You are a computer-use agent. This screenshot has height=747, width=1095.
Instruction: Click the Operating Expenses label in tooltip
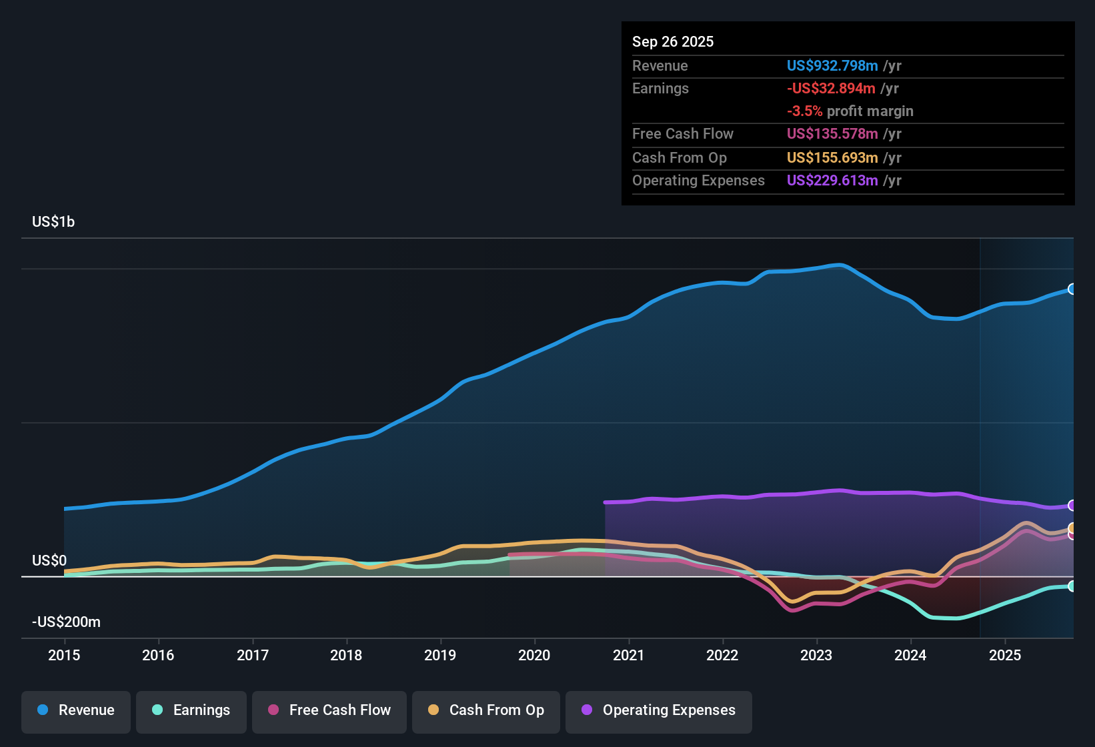(x=698, y=180)
